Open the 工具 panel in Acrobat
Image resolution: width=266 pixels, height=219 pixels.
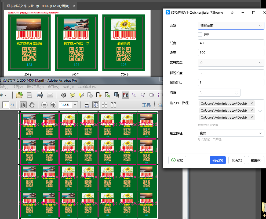pyautogui.click(x=146, y=105)
